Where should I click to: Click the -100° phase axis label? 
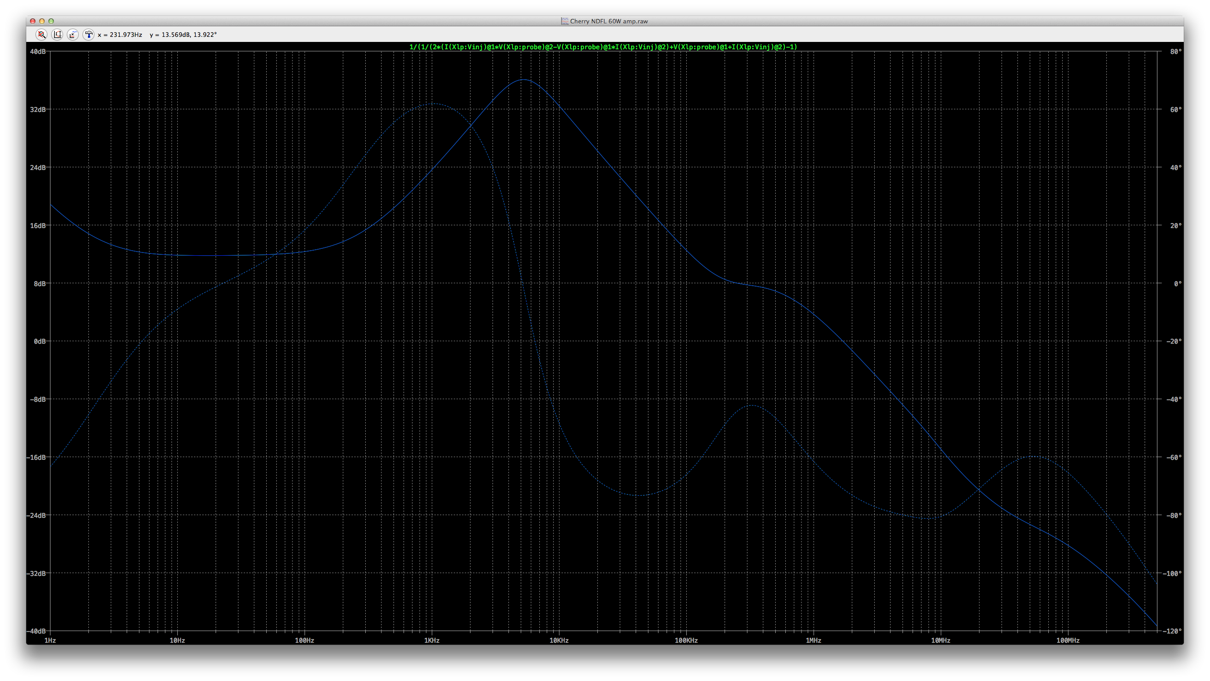tap(1172, 573)
